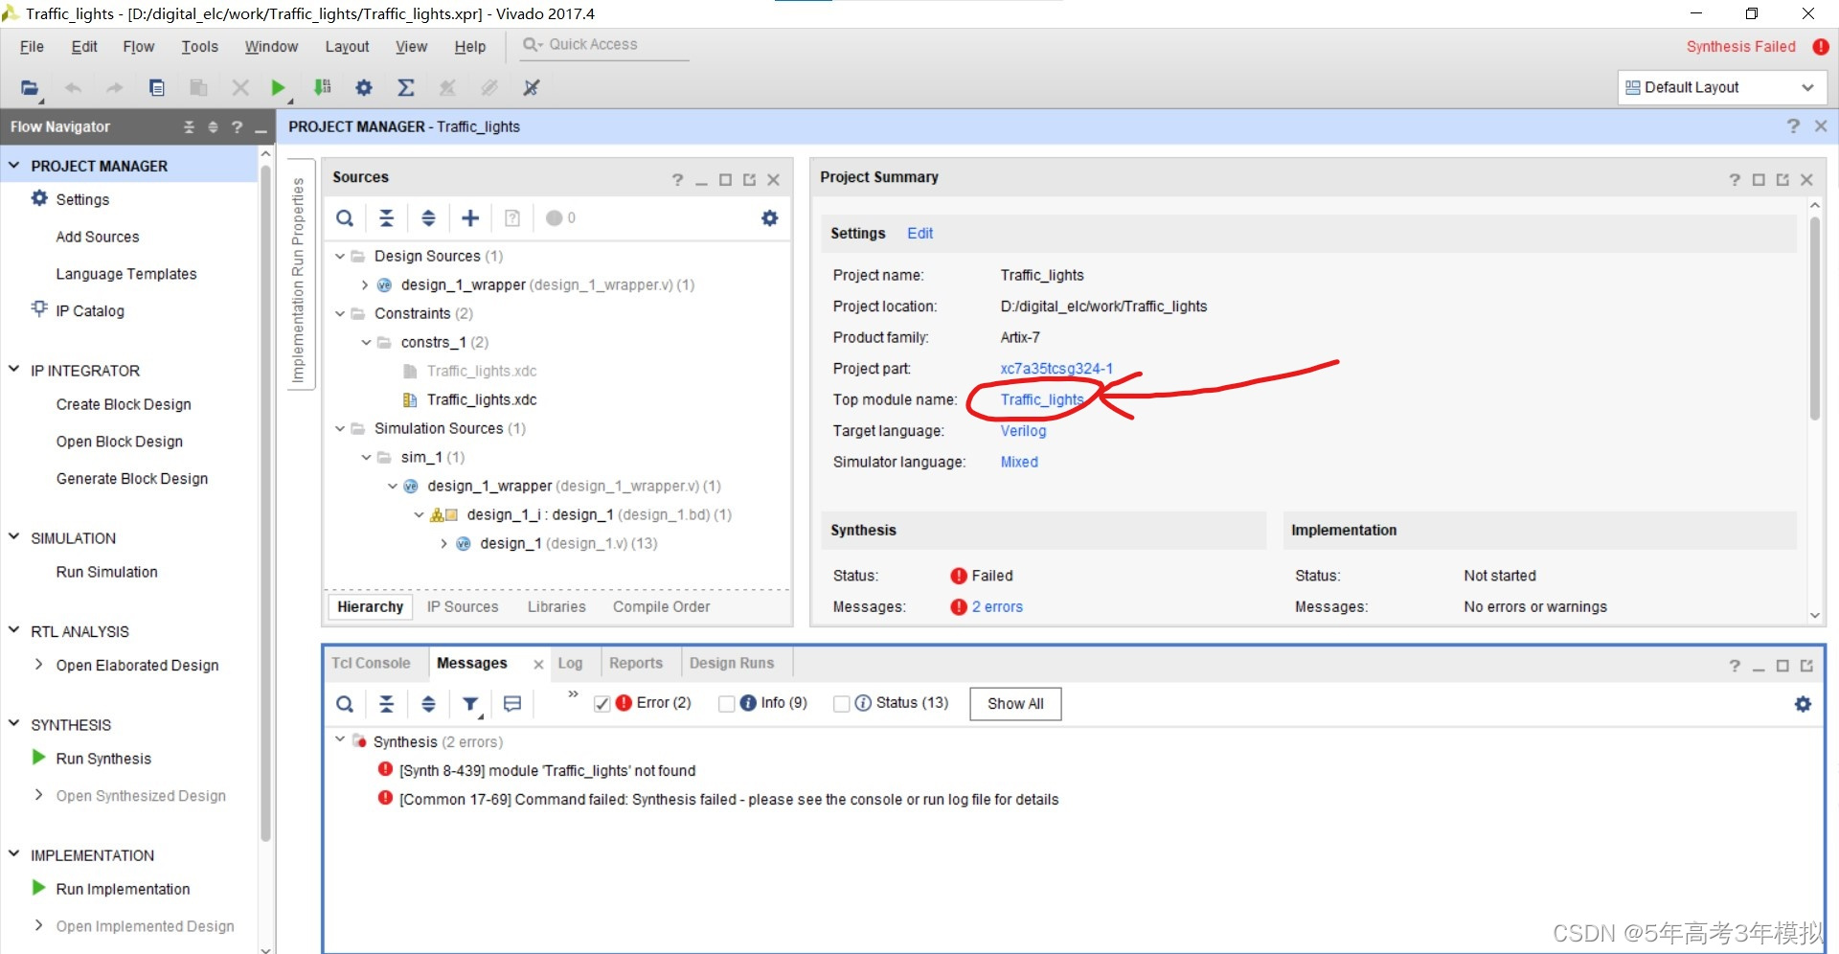Close the Messages tab

[x=538, y=664]
